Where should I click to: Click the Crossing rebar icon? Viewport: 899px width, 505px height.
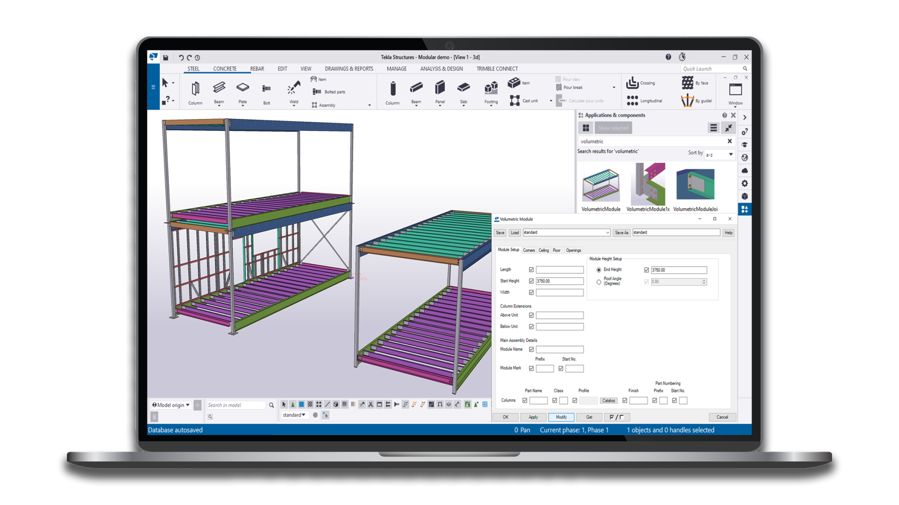(632, 83)
